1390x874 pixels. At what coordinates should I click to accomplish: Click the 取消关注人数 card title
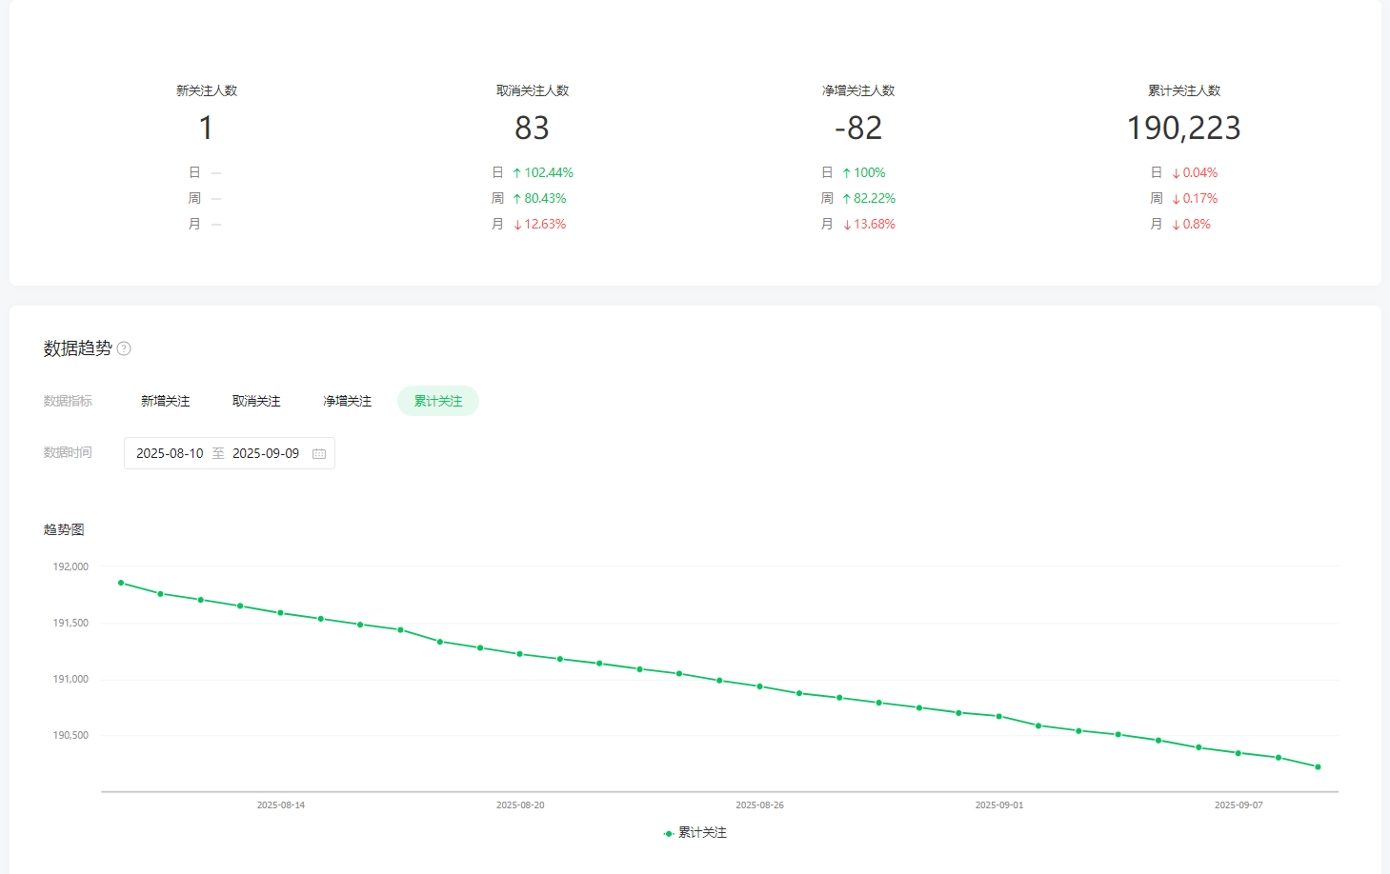(x=533, y=90)
